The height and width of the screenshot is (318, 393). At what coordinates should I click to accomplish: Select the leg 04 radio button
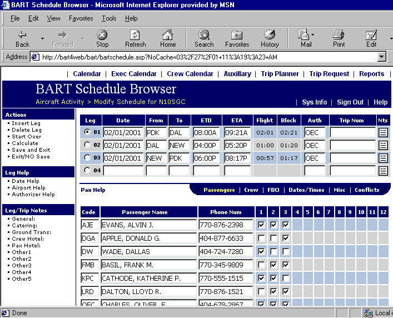pos(87,170)
